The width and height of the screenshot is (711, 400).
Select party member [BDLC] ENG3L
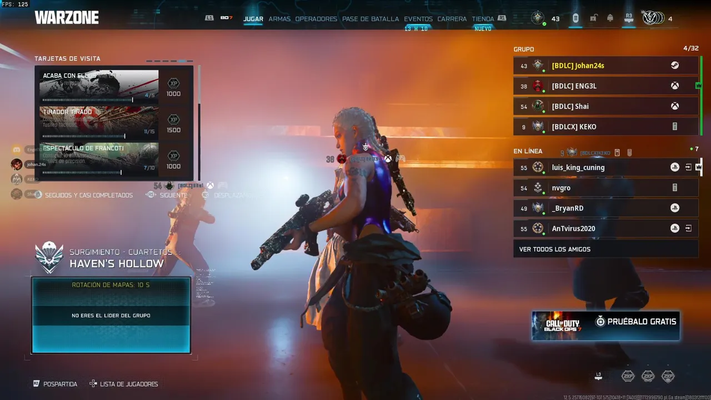(x=605, y=86)
